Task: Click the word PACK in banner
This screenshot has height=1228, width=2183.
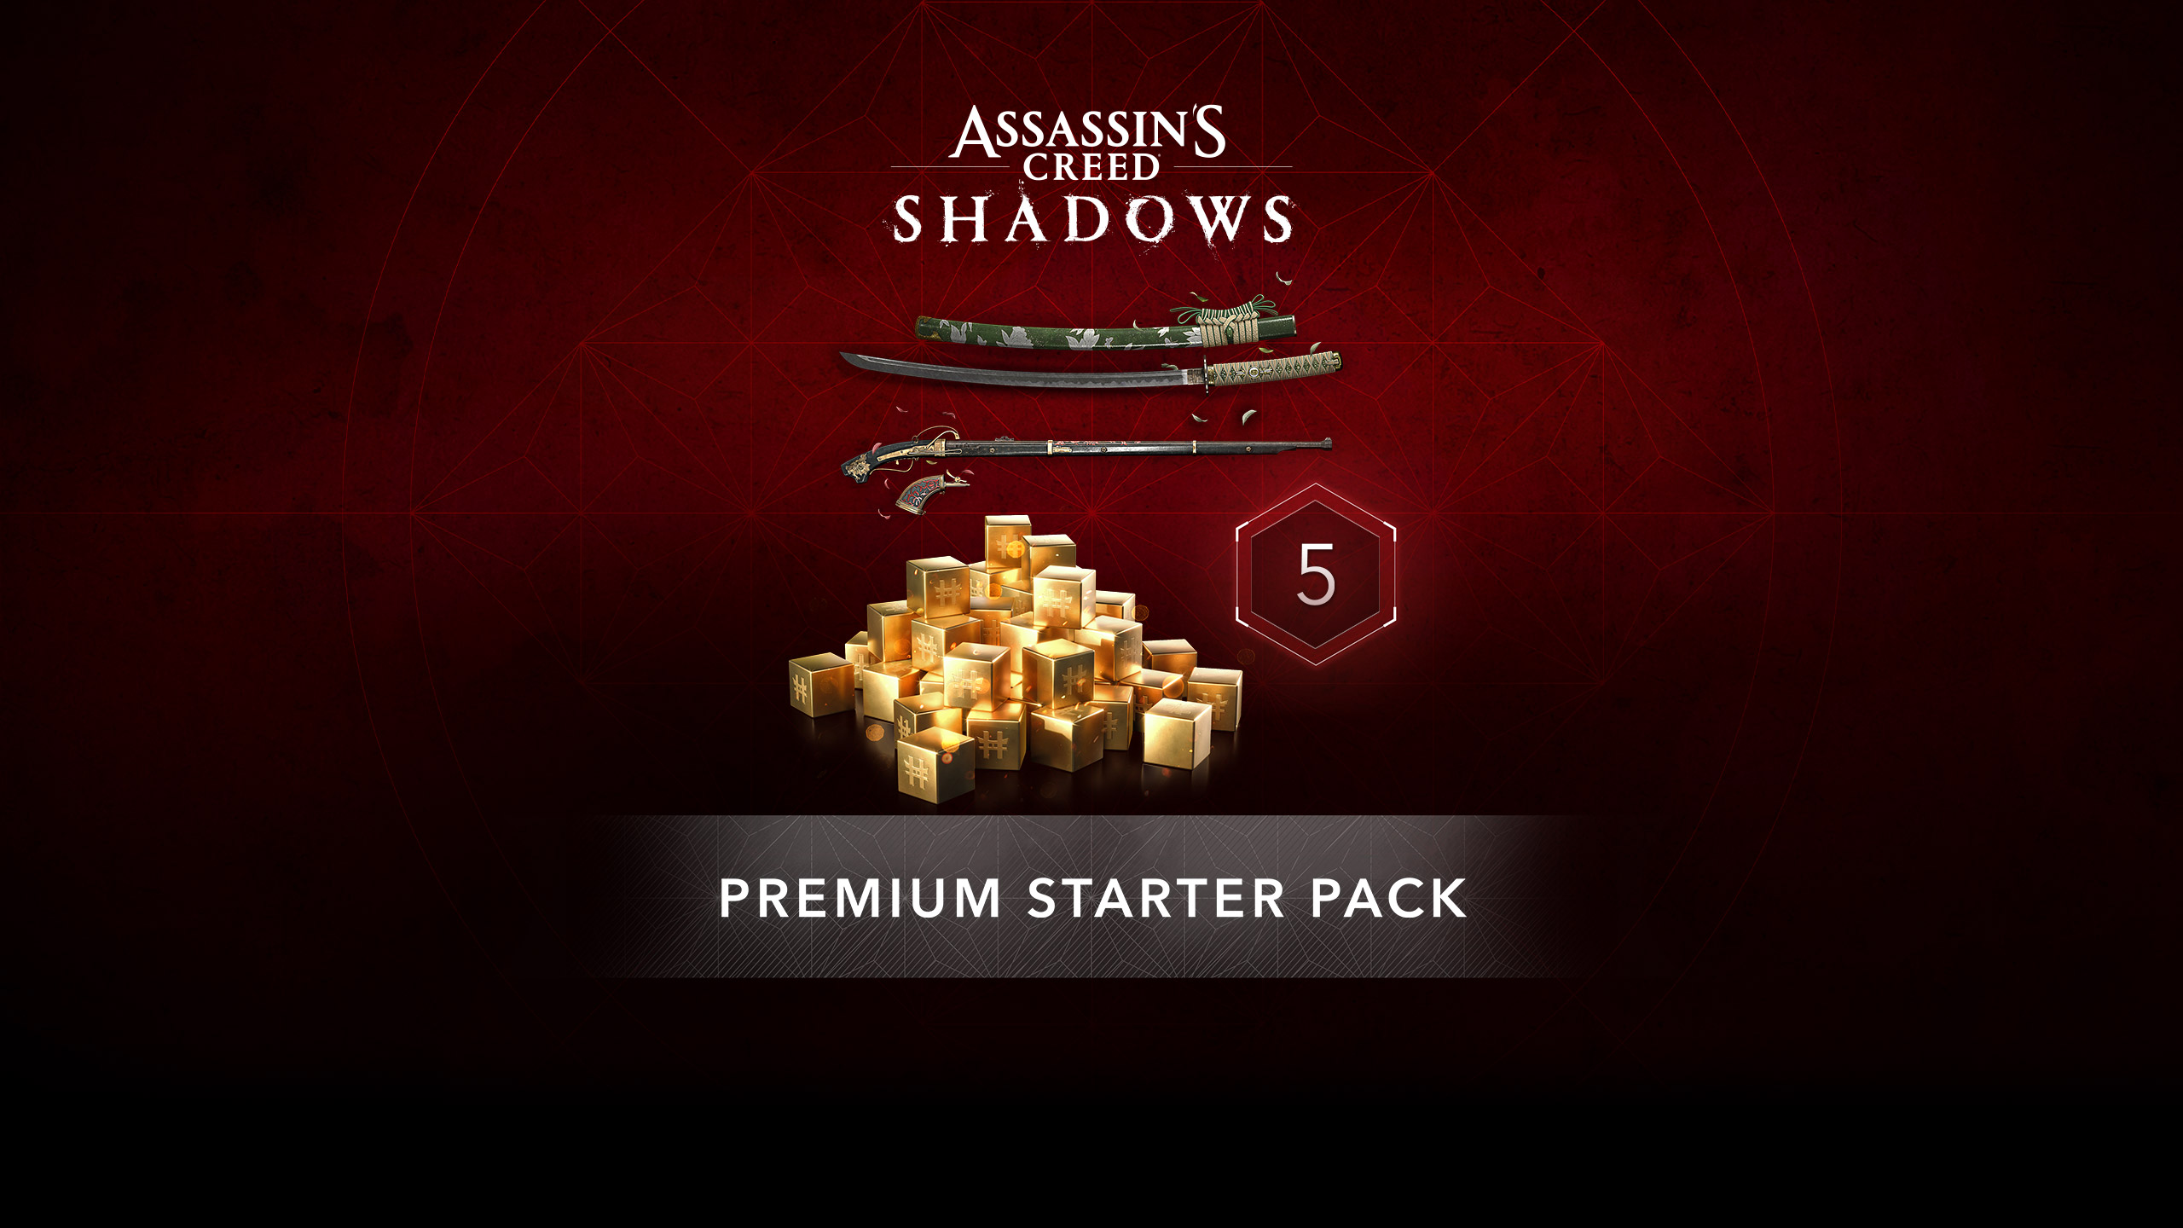Action: click(1388, 898)
